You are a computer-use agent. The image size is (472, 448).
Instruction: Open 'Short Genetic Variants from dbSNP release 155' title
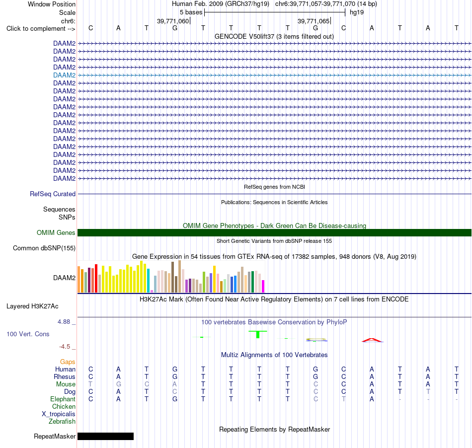pyautogui.click(x=274, y=241)
